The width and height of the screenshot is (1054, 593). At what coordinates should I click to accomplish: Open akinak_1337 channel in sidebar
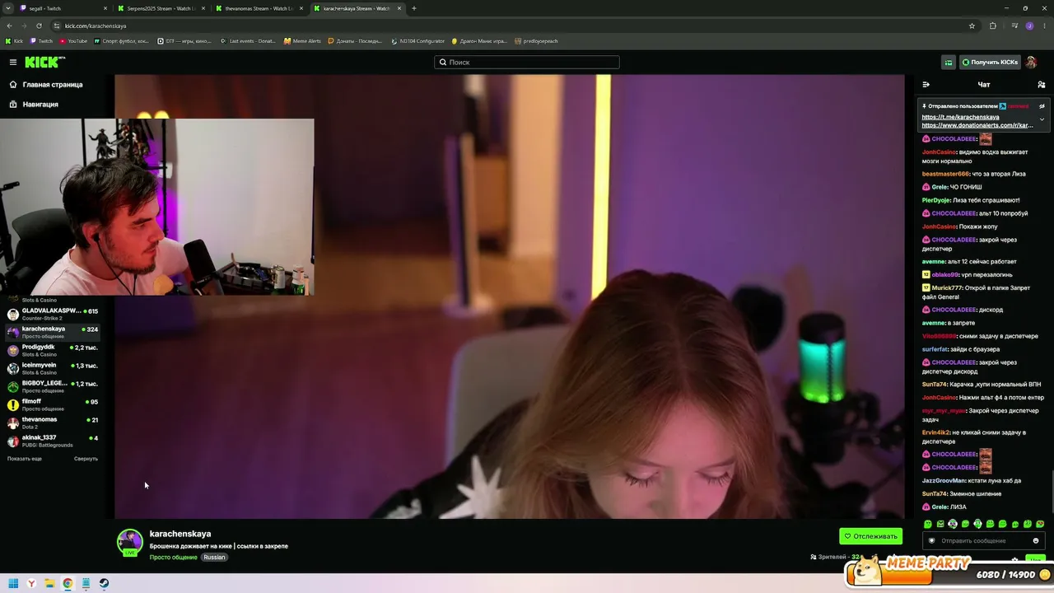click(53, 441)
